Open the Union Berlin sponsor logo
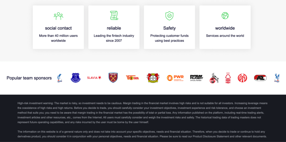The image size is (286, 142). [x=132, y=78]
